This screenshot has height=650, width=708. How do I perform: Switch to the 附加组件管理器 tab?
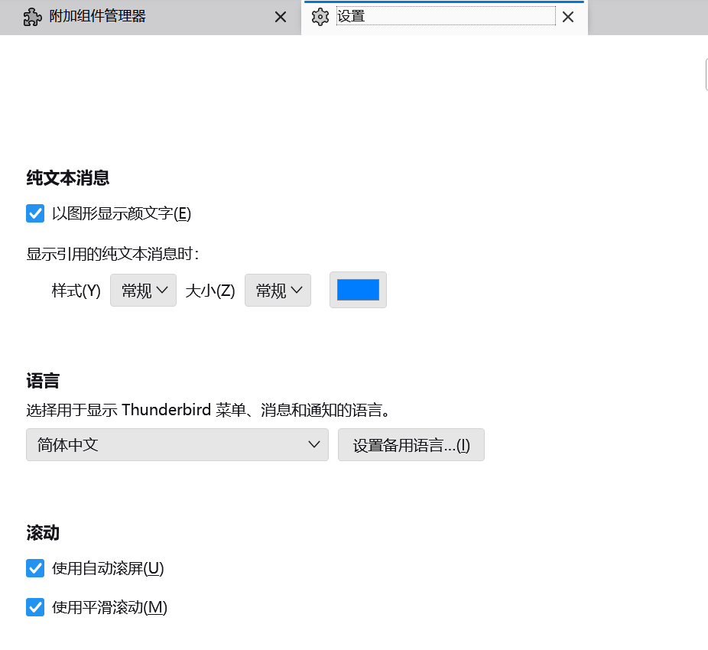coord(149,17)
